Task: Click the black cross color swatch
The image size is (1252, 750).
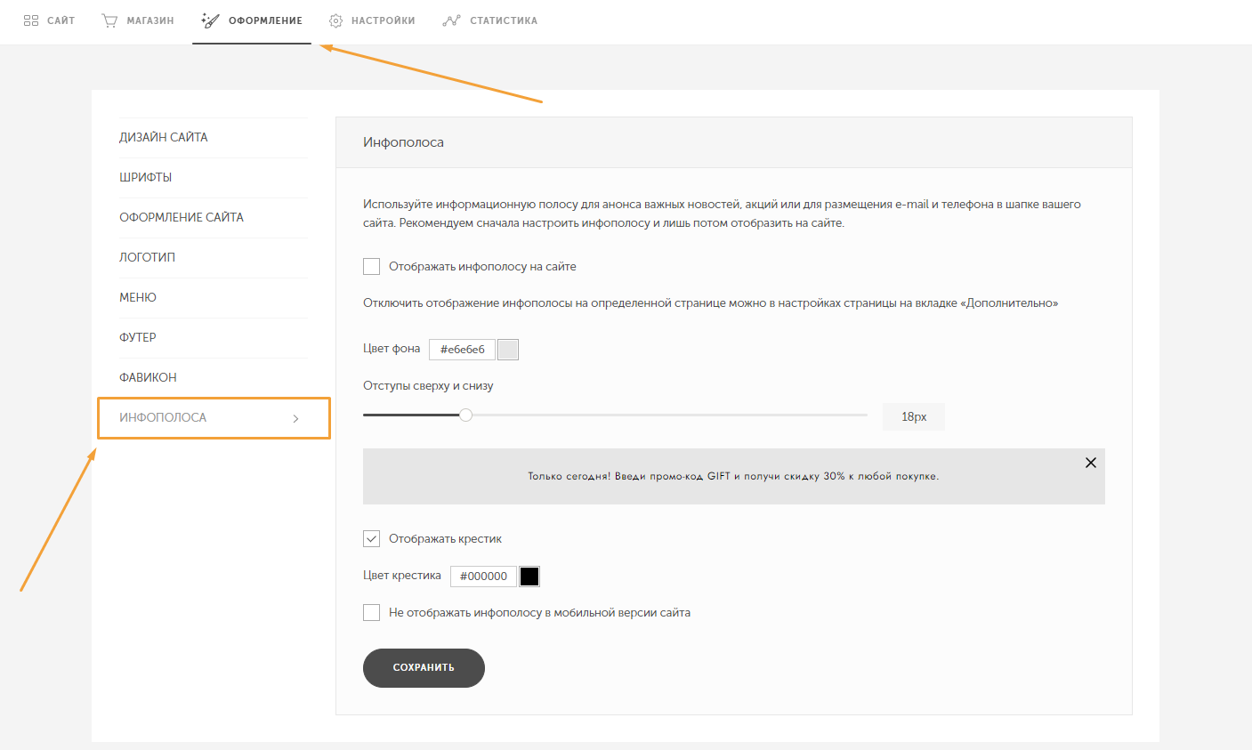Action: (x=529, y=577)
